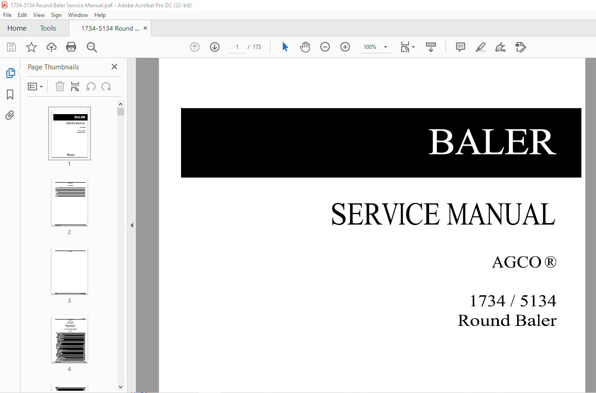Open the Sign menu
The width and height of the screenshot is (596, 393).
[56, 15]
